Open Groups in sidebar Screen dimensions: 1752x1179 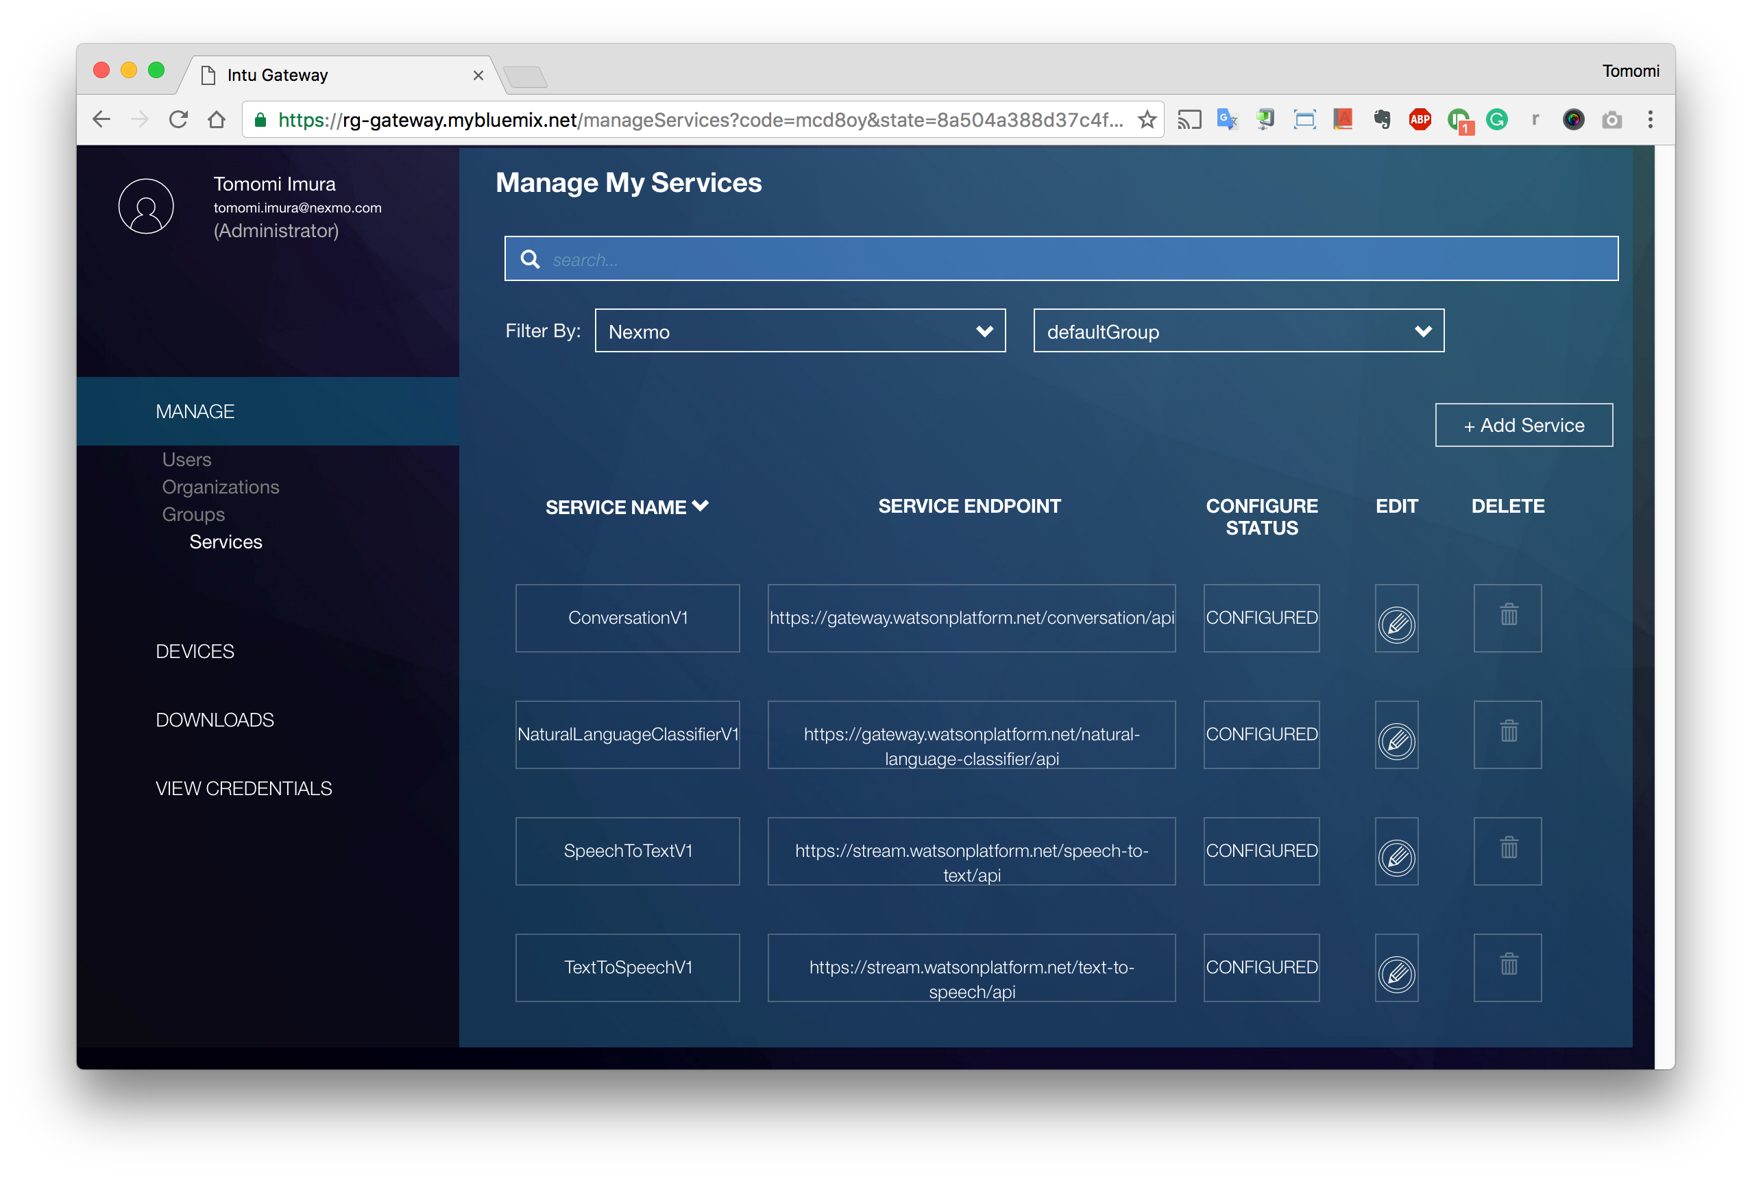[193, 514]
